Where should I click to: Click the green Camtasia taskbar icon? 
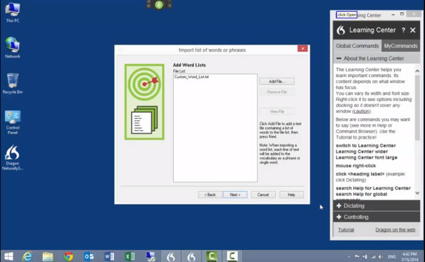pos(212,256)
